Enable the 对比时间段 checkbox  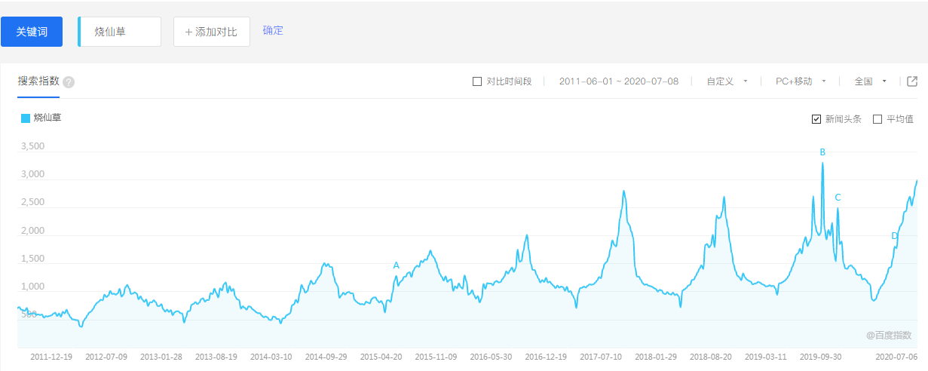[x=476, y=81]
